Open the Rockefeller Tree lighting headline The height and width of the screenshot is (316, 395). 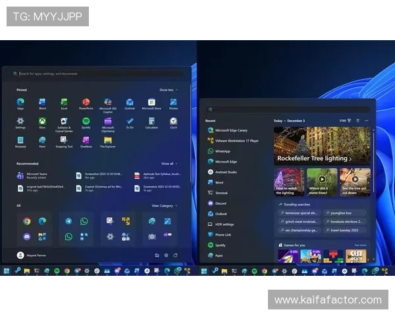(313, 159)
